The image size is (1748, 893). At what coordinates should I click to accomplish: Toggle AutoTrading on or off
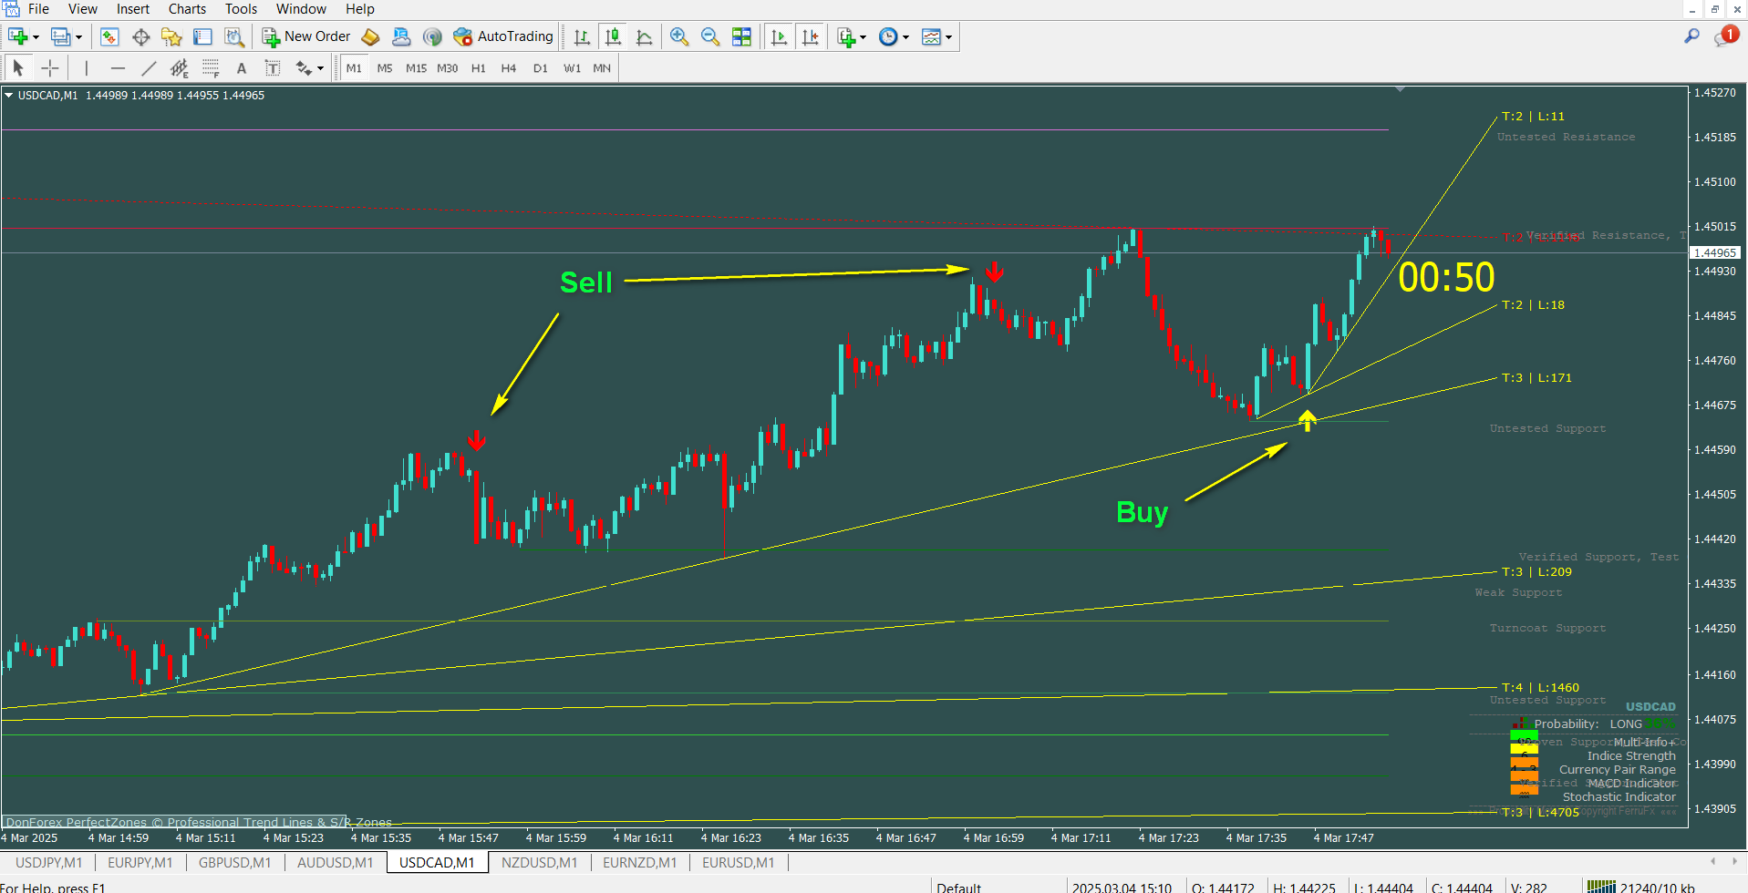point(503,36)
